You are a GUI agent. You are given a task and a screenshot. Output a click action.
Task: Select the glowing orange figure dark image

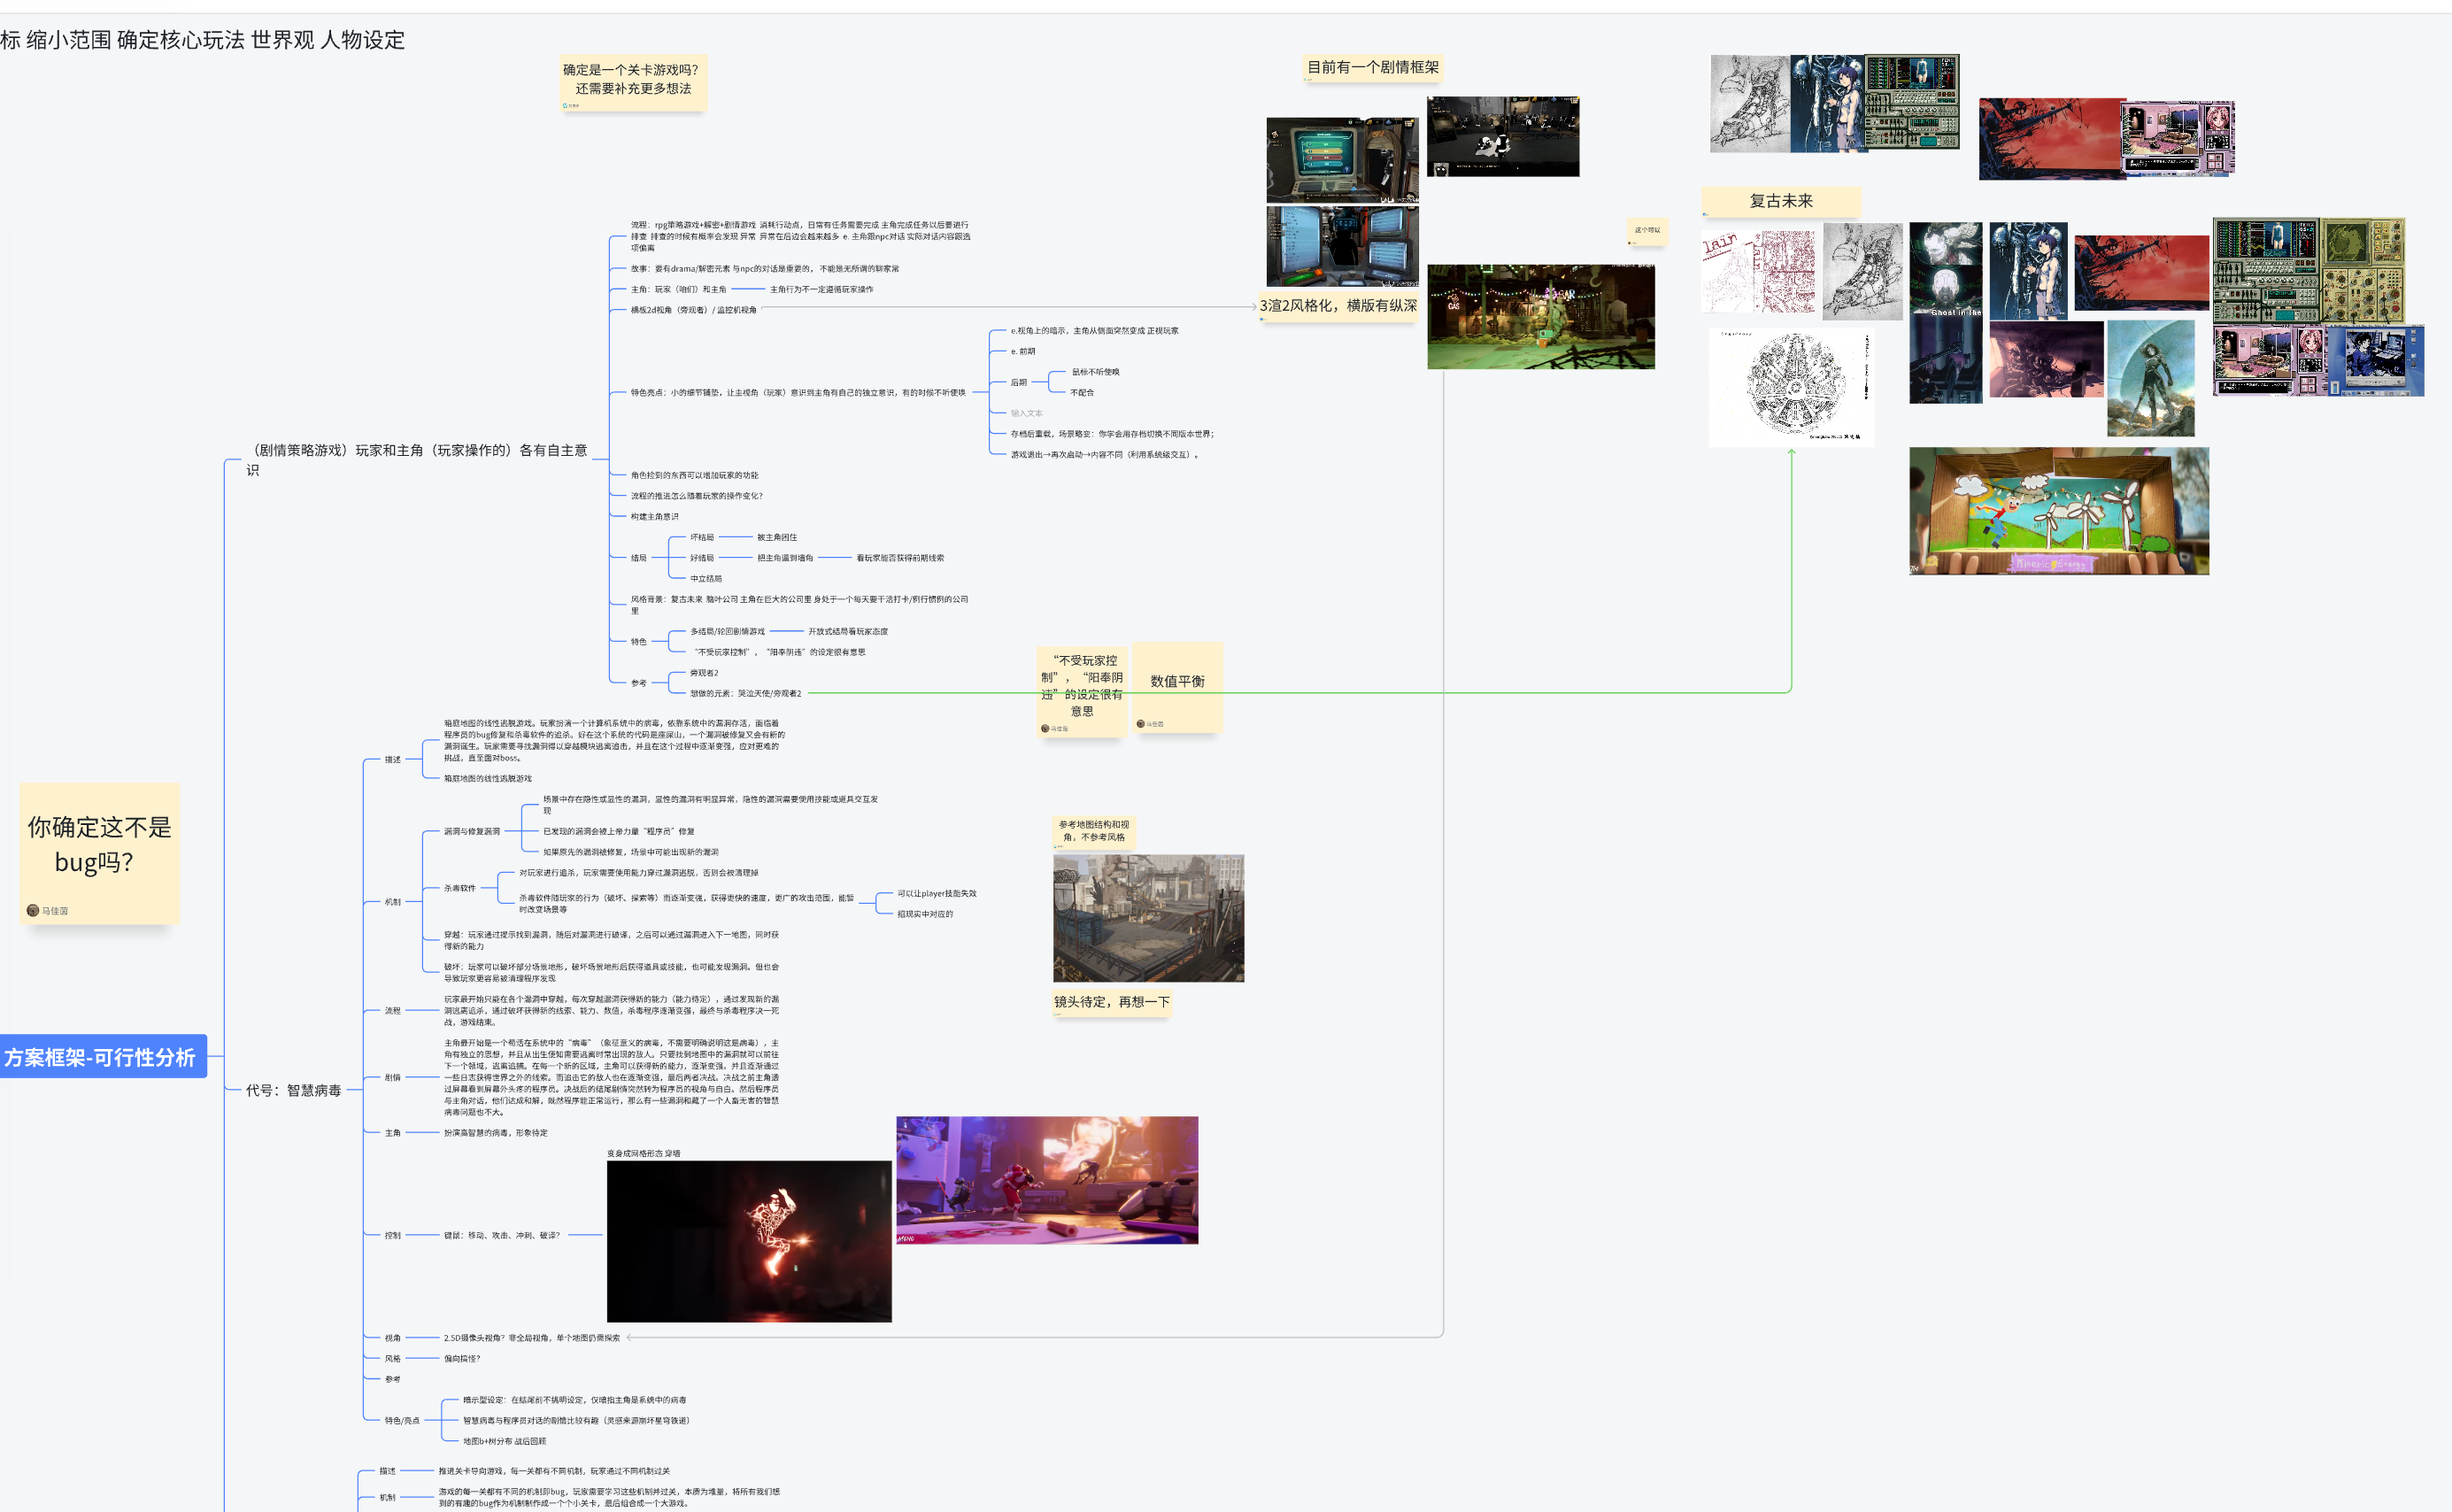point(748,1240)
